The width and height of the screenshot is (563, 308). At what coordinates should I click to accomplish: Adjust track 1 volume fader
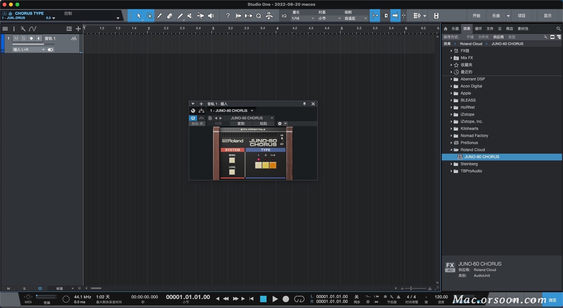pos(33,44)
